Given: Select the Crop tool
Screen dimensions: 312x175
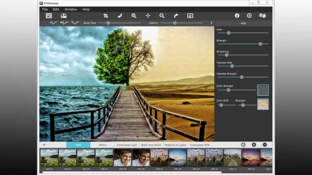Looking at the screenshot, I should tap(106, 16).
